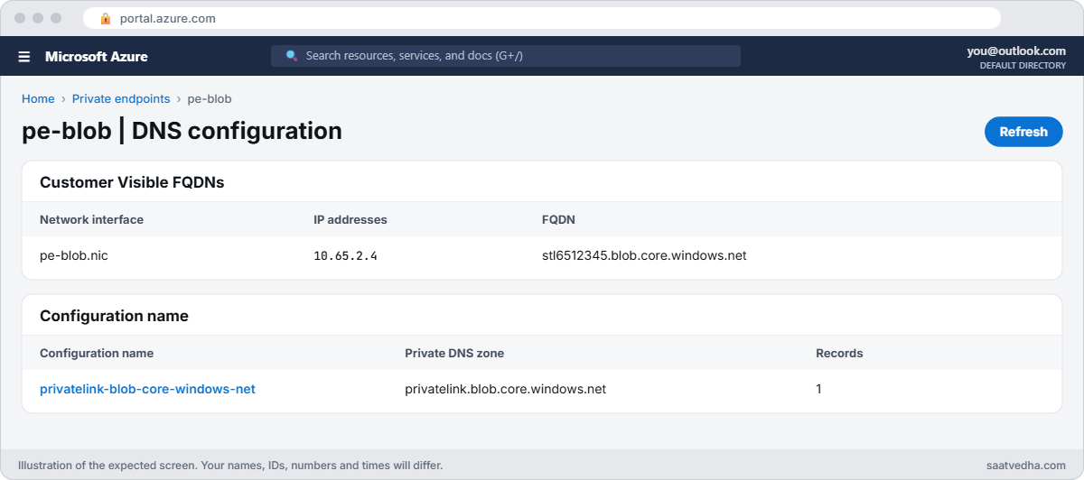The image size is (1084, 480).
Task: Select privatelink.blob.core.windows.net DNS zone cell
Action: click(505, 390)
